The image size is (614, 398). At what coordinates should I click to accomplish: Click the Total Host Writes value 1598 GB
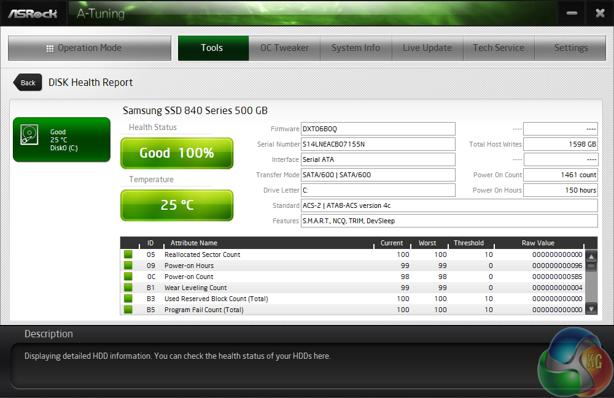tap(561, 144)
